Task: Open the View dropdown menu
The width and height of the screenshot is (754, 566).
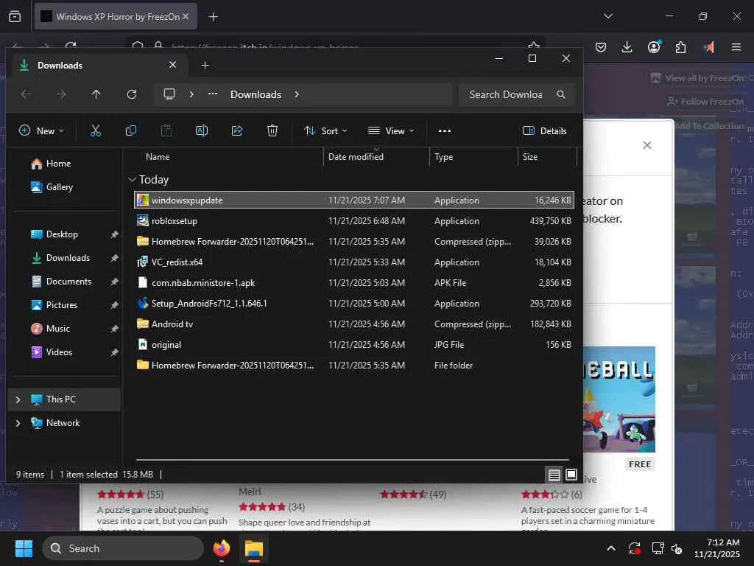Action: click(390, 130)
